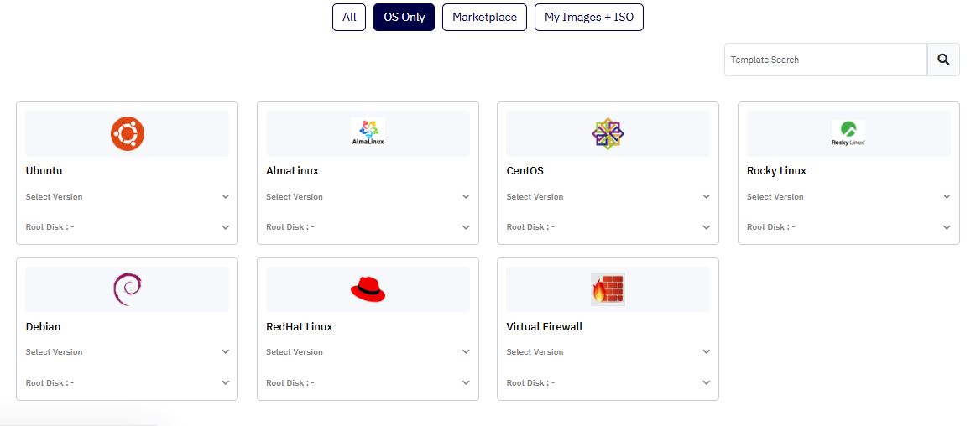Screen dimensions: 976x426
Task: Open Ubuntu Select Version dropdown
Action: pyautogui.click(x=128, y=196)
